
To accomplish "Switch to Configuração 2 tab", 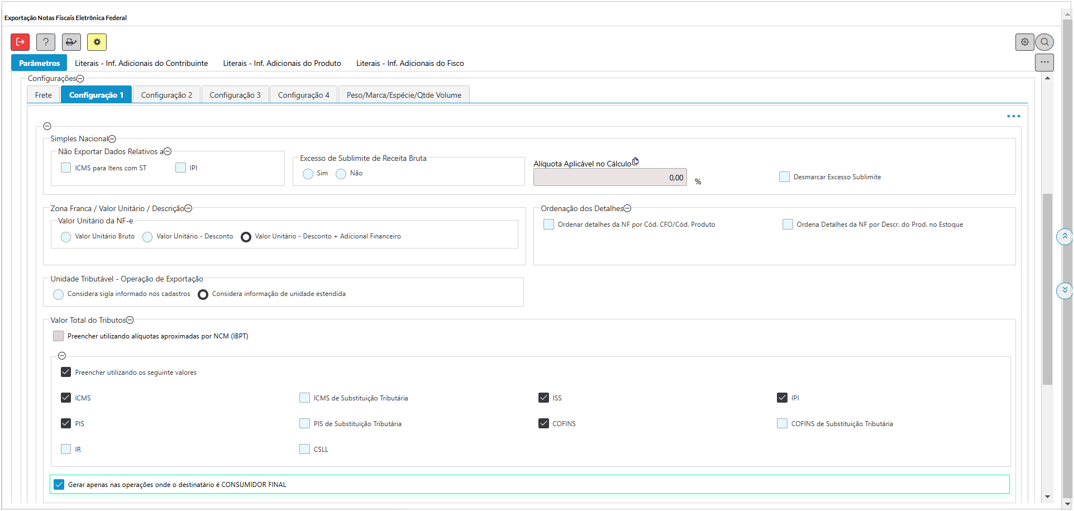I will [166, 95].
